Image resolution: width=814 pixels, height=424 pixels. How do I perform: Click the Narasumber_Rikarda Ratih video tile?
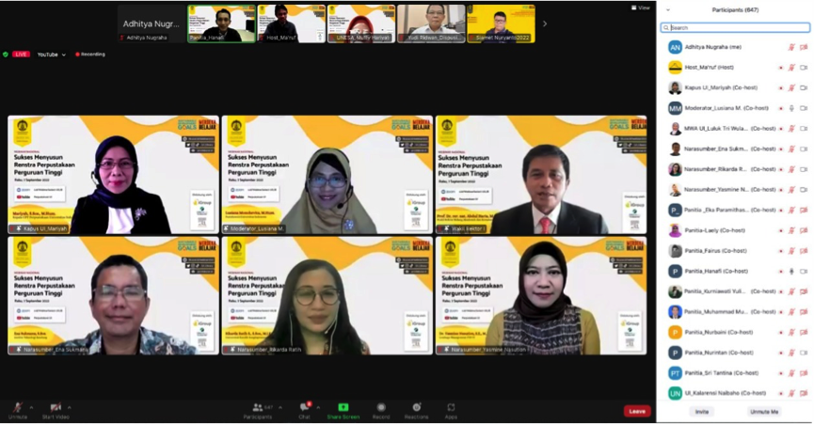(x=327, y=296)
